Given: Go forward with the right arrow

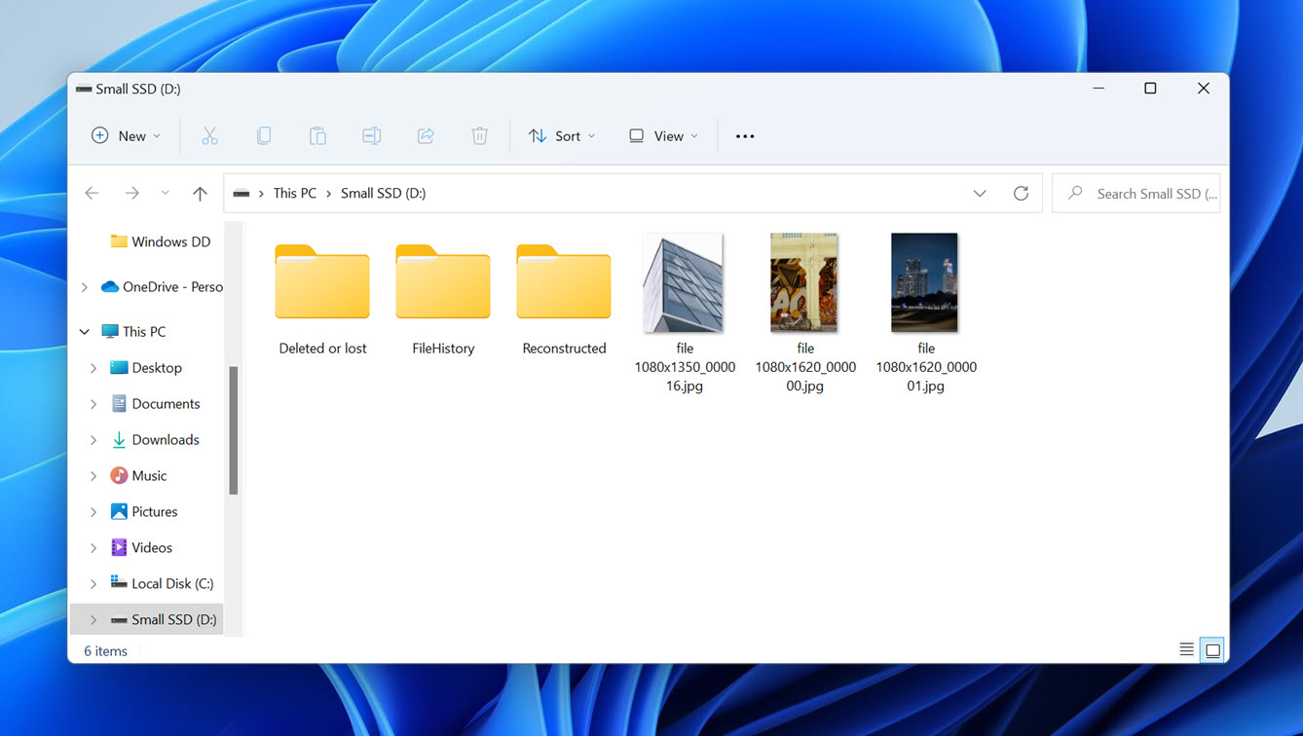Looking at the screenshot, I should 131,194.
